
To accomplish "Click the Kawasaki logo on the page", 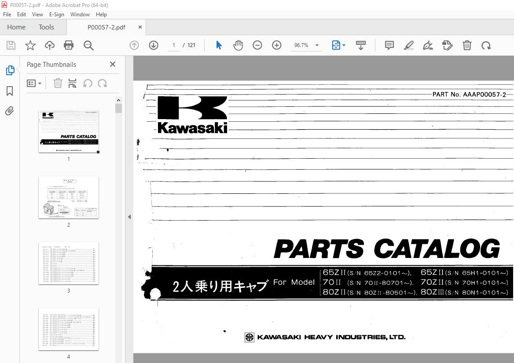I will point(192,115).
